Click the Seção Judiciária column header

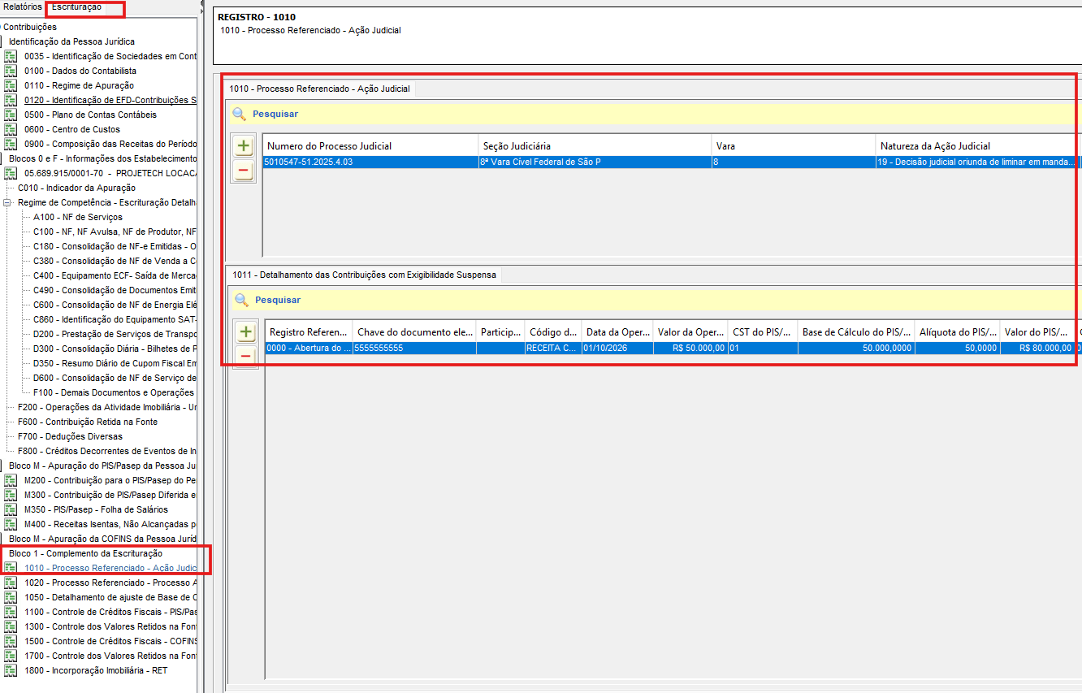click(x=595, y=146)
